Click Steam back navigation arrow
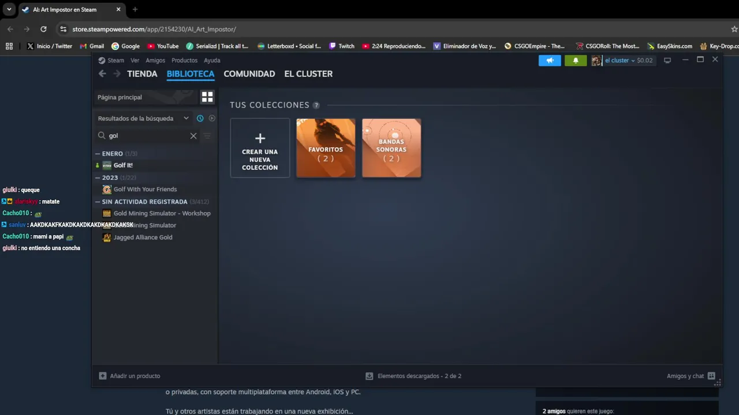The height and width of the screenshot is (415, 739). coord(102,74)
